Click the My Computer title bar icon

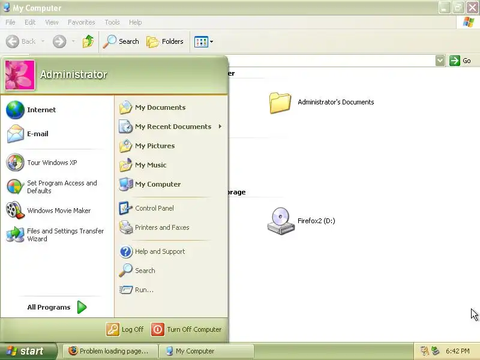click(6, 7)
